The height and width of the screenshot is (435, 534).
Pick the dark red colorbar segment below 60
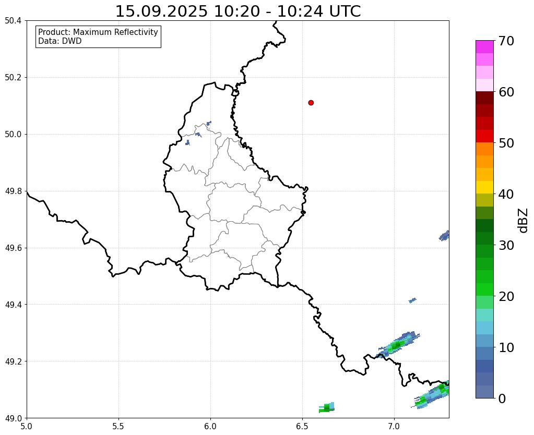tap(484, 98)
